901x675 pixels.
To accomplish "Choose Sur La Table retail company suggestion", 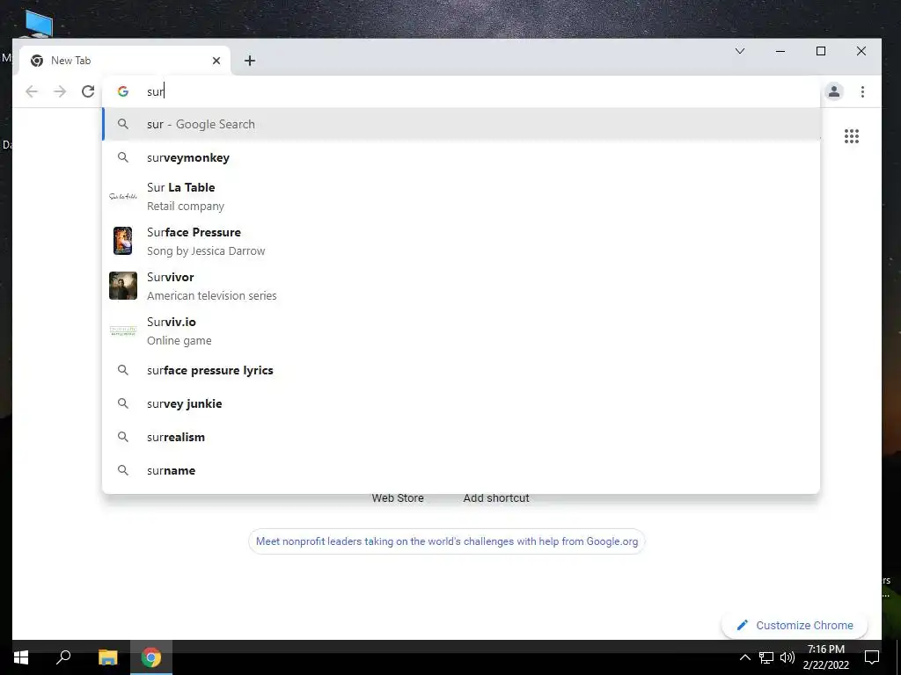I will pos(461,196).
